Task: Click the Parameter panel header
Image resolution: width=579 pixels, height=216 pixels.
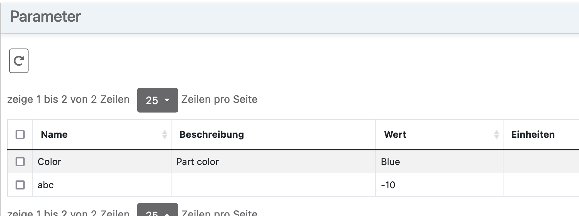Action: [45, 17]
